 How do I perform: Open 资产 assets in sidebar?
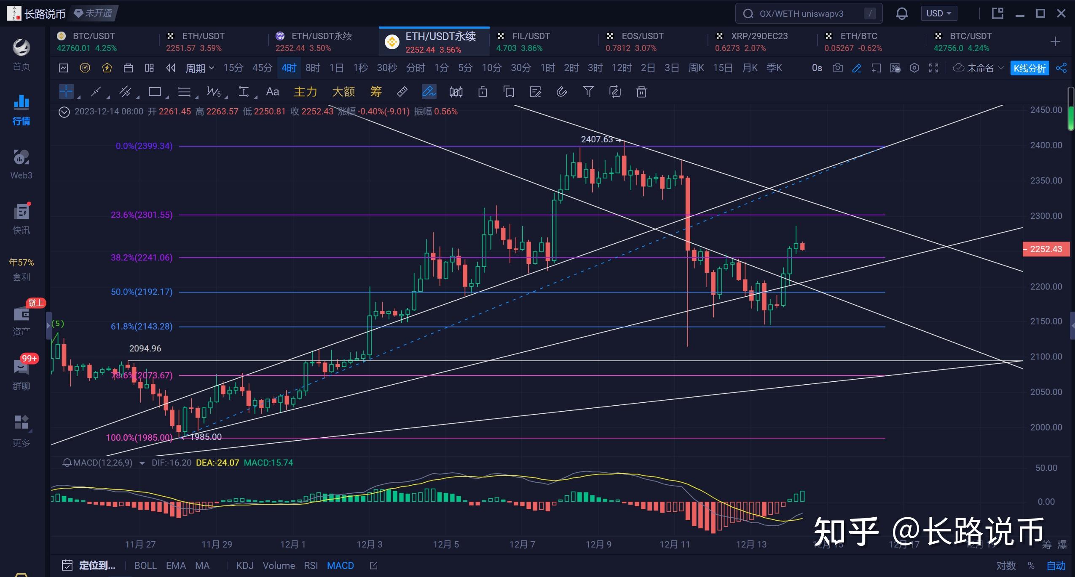(21, 321)
